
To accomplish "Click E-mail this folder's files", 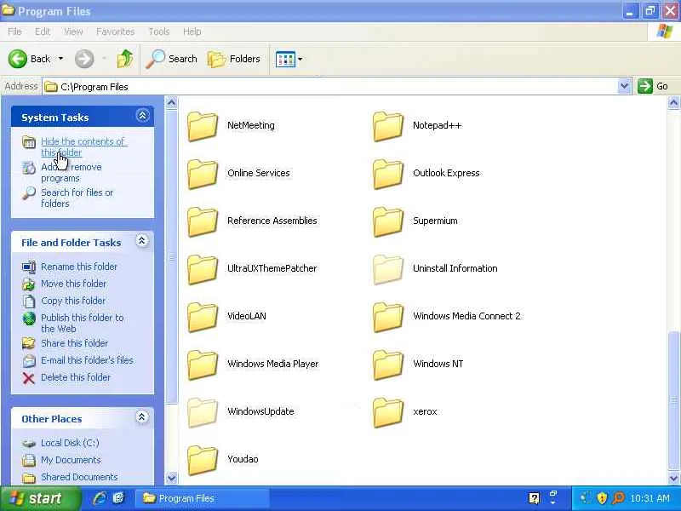I will coord(87,360).
